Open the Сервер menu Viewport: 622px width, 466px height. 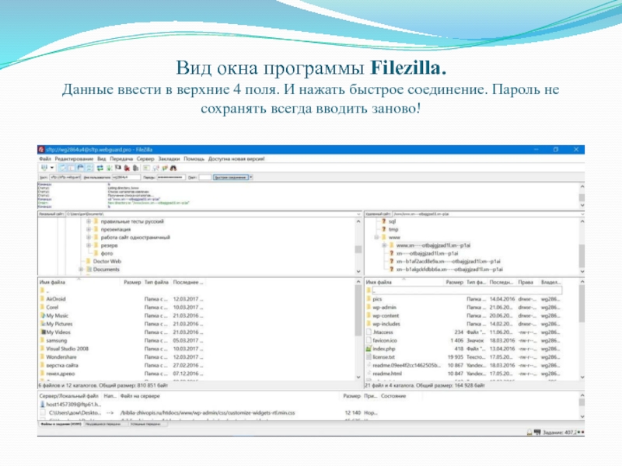point(145,159)
